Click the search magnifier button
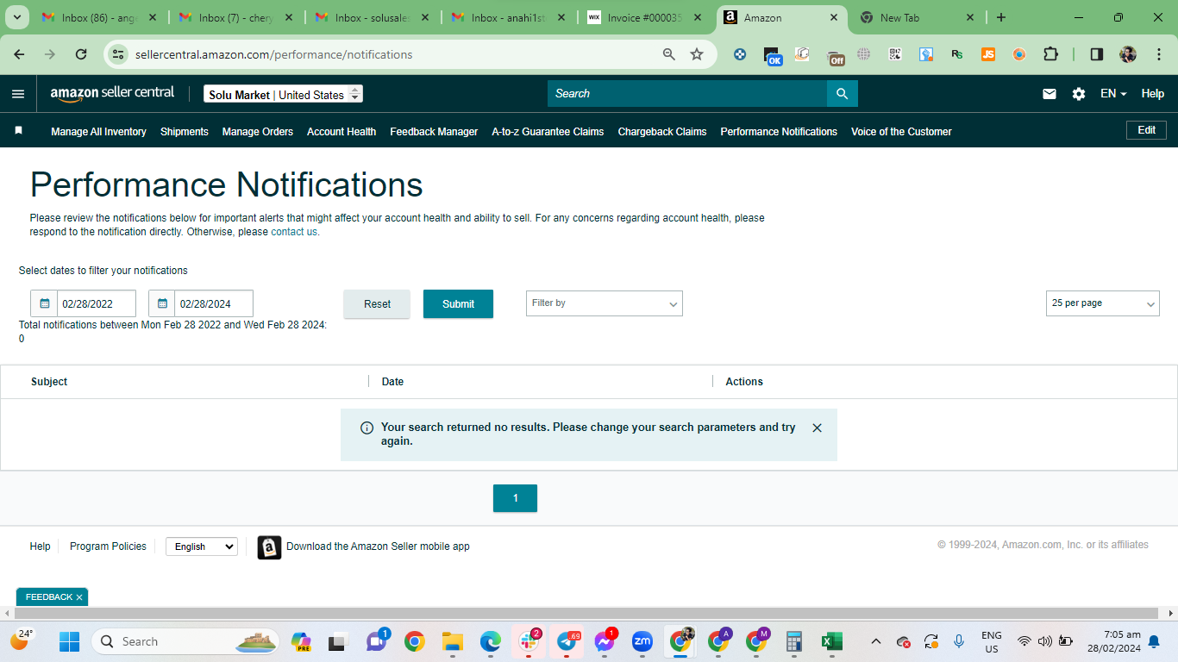The height and width of the screenshot is (662, 1178). [x=843, y=94]
